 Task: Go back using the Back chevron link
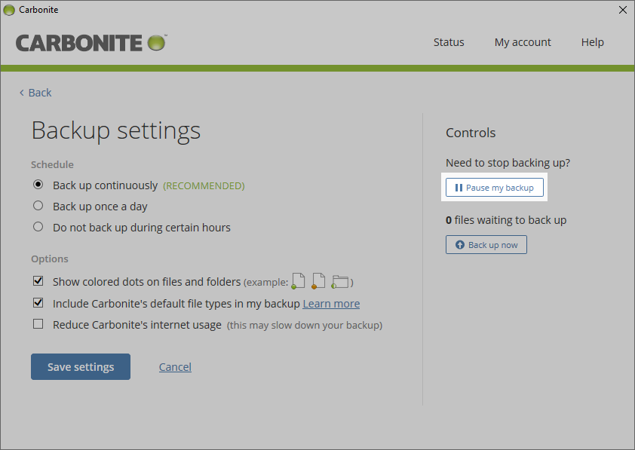[35, 93]
